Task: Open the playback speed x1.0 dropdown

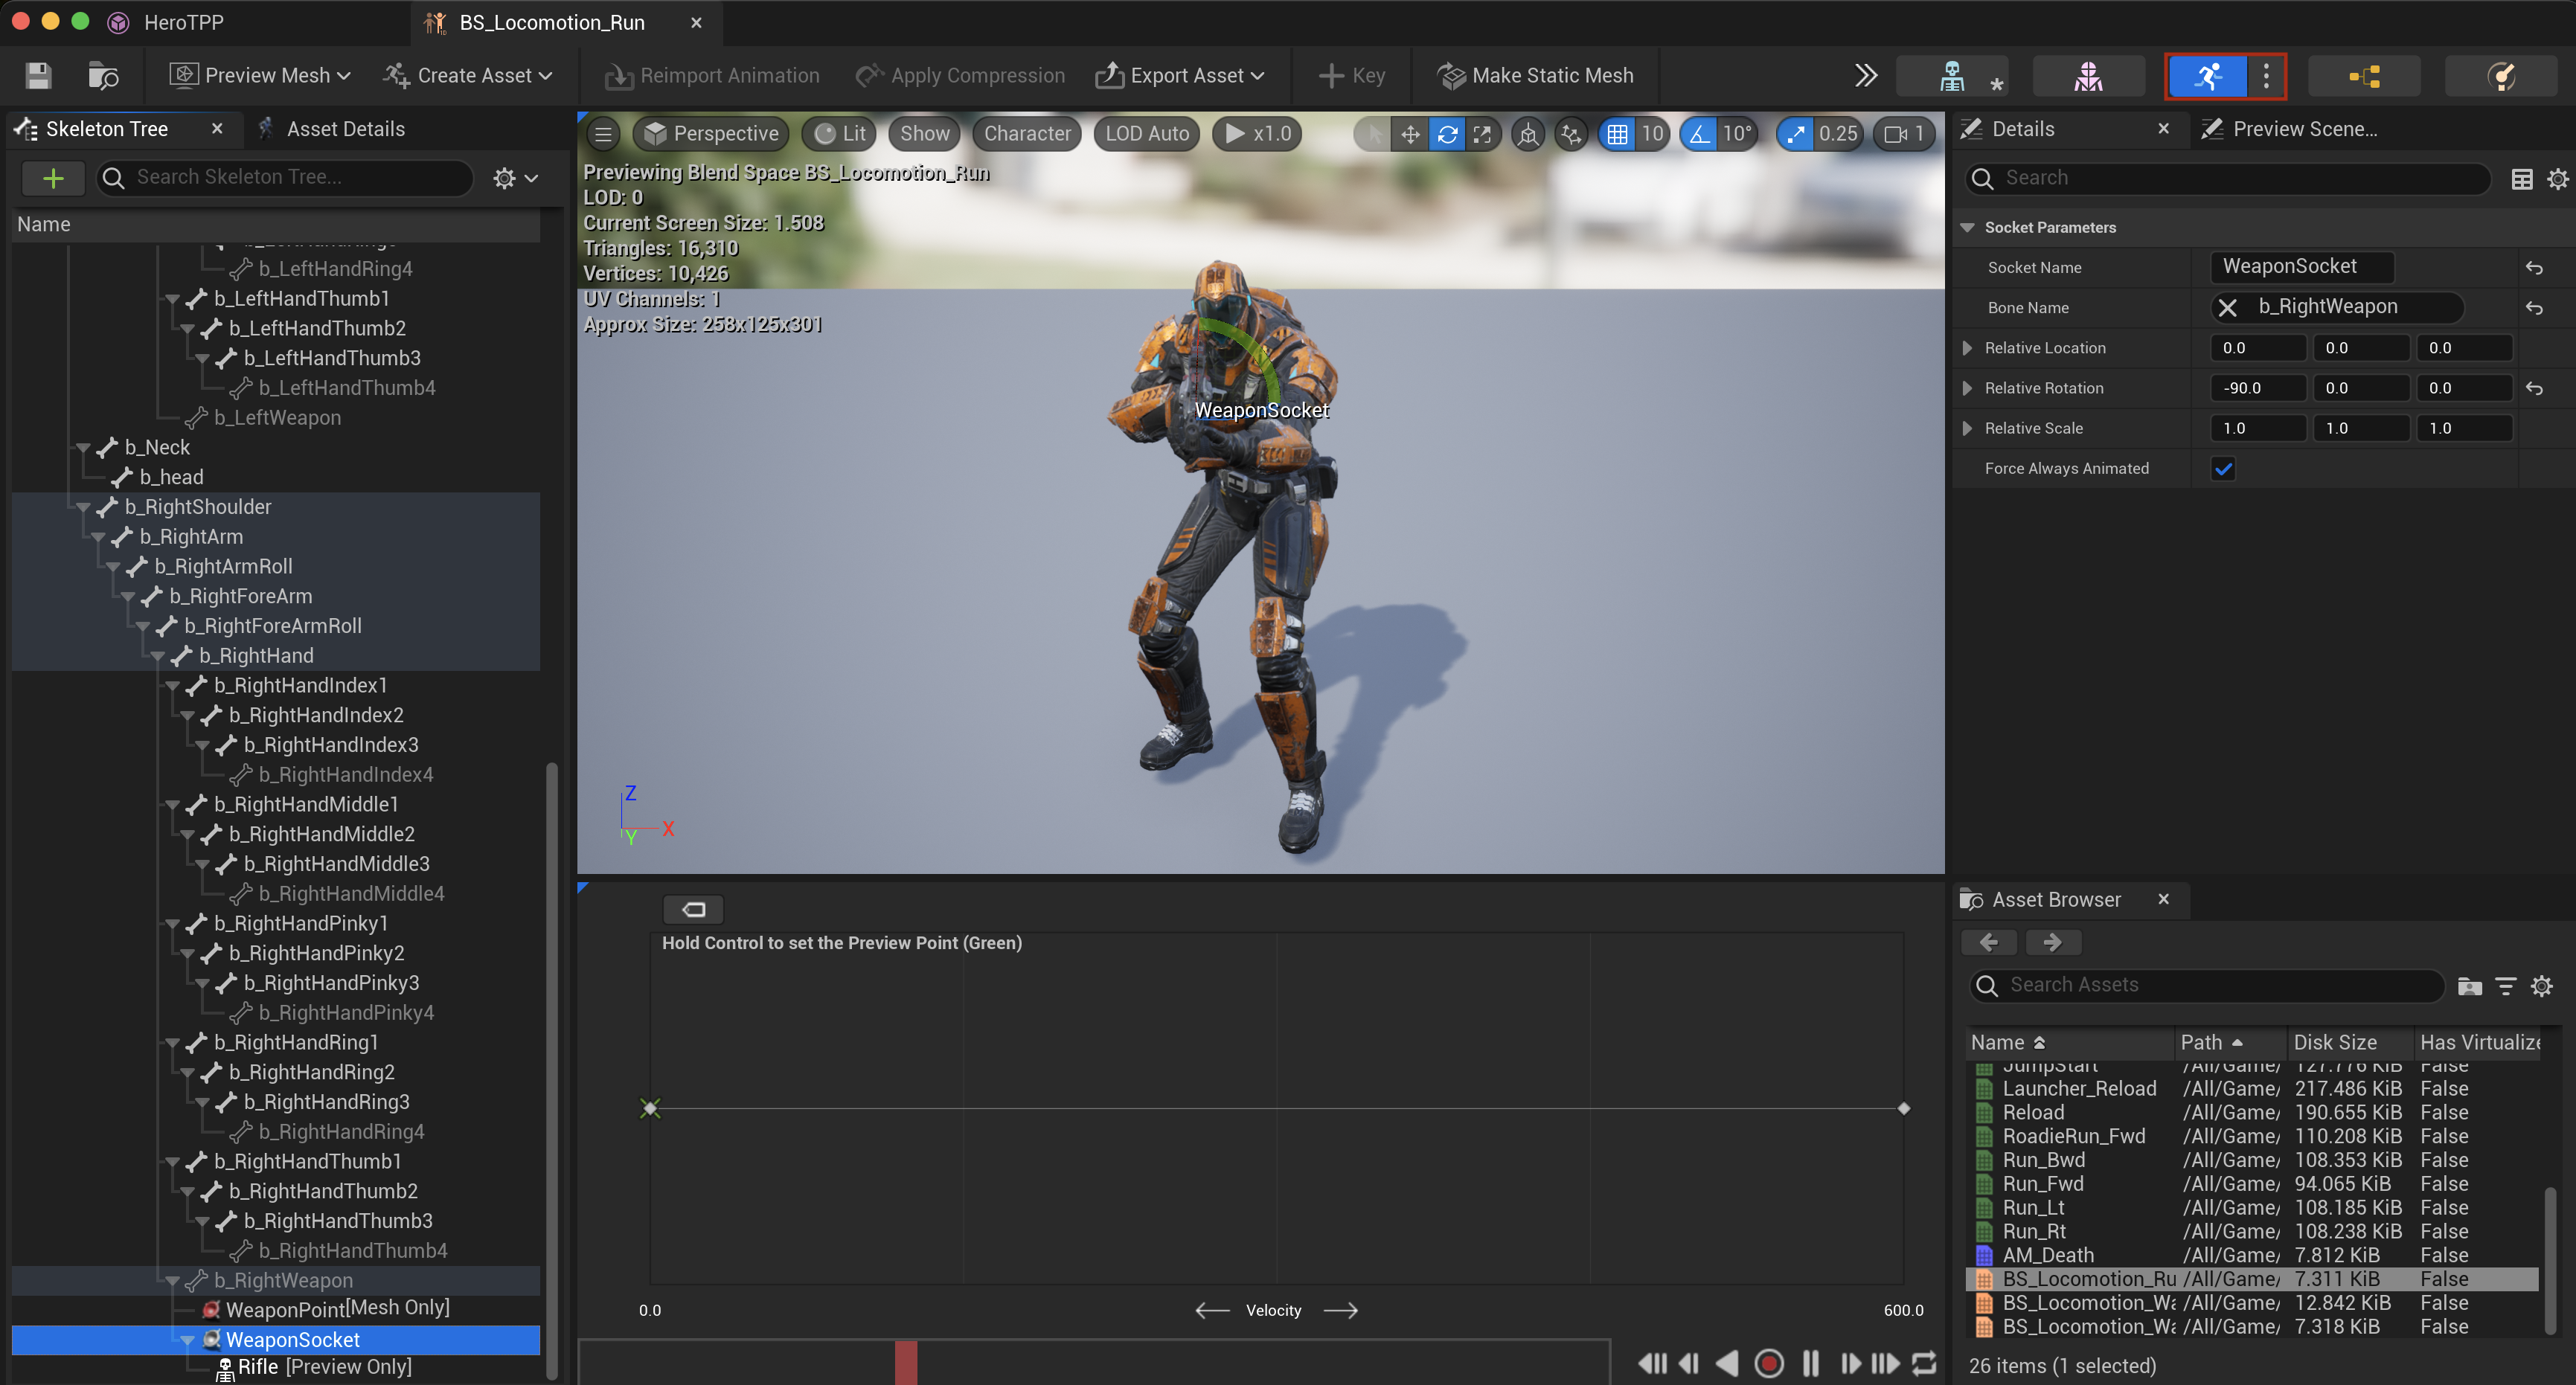Action: tap(1258, 134)
